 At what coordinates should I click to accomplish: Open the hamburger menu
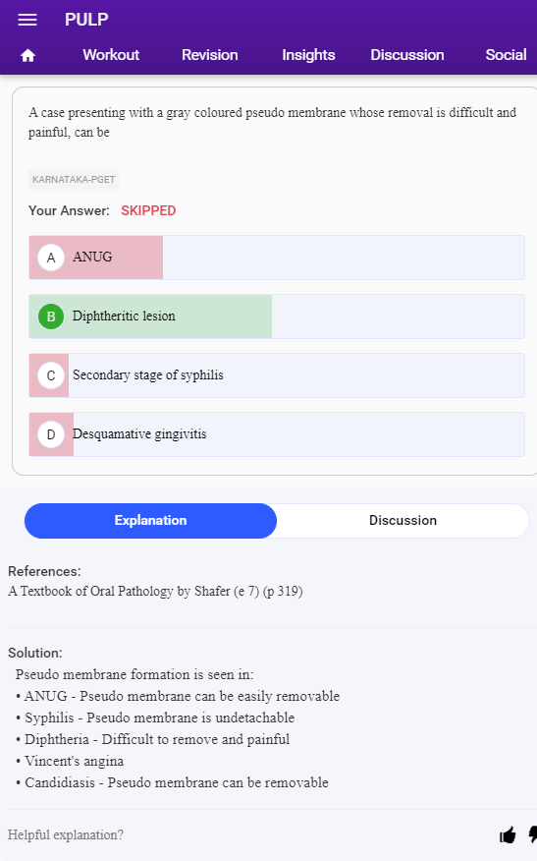point(27,20)
